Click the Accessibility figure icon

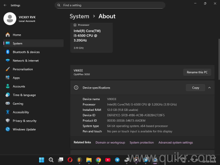tap(8, 112)
